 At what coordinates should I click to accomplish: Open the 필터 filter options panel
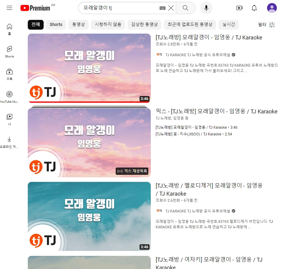click(x=266, y=25)
